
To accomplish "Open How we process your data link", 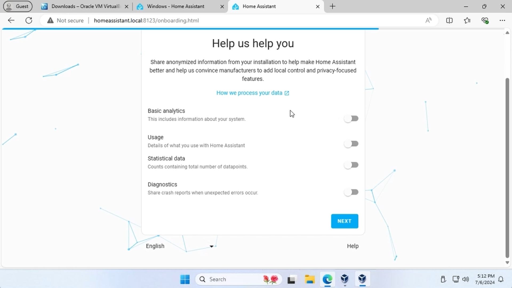I will (253, 93).
